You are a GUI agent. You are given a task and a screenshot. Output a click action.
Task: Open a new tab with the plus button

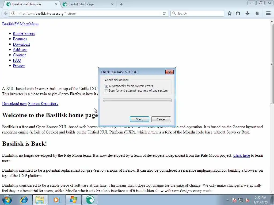(x=121, y=4)
